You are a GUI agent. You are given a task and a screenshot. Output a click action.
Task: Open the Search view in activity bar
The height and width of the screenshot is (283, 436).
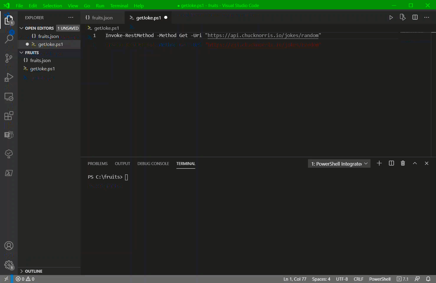click(9, 39)
